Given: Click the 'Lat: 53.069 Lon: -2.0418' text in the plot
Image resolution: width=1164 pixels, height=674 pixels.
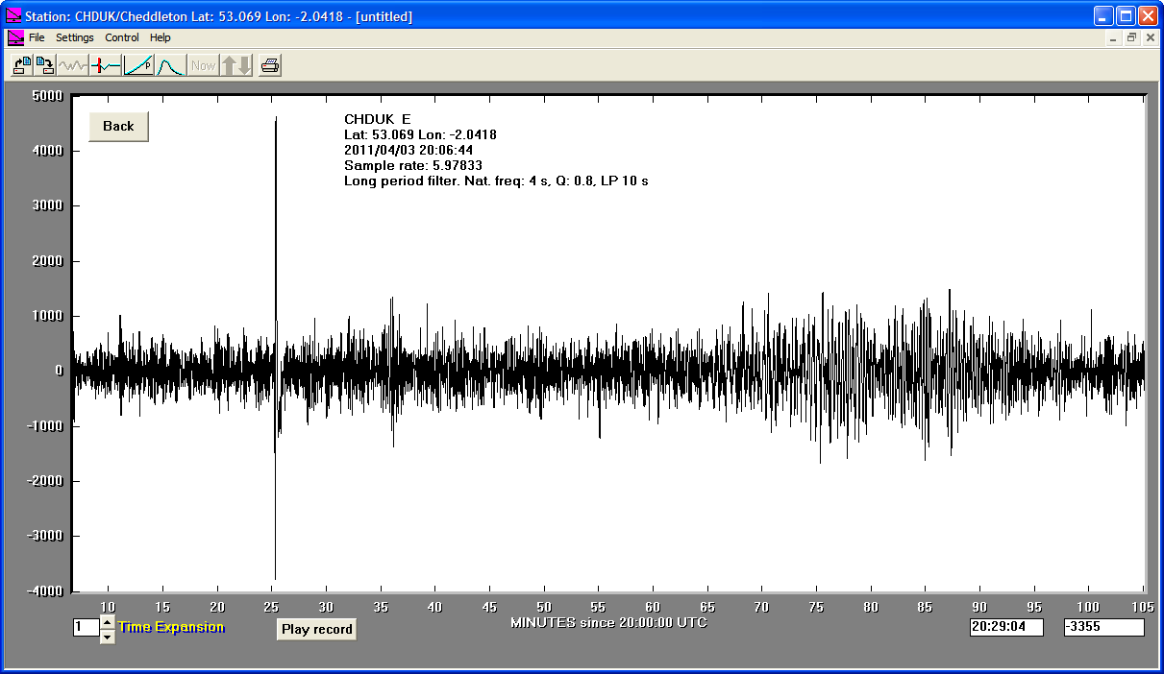Looking at the screenshot, I should coord(420,134).
